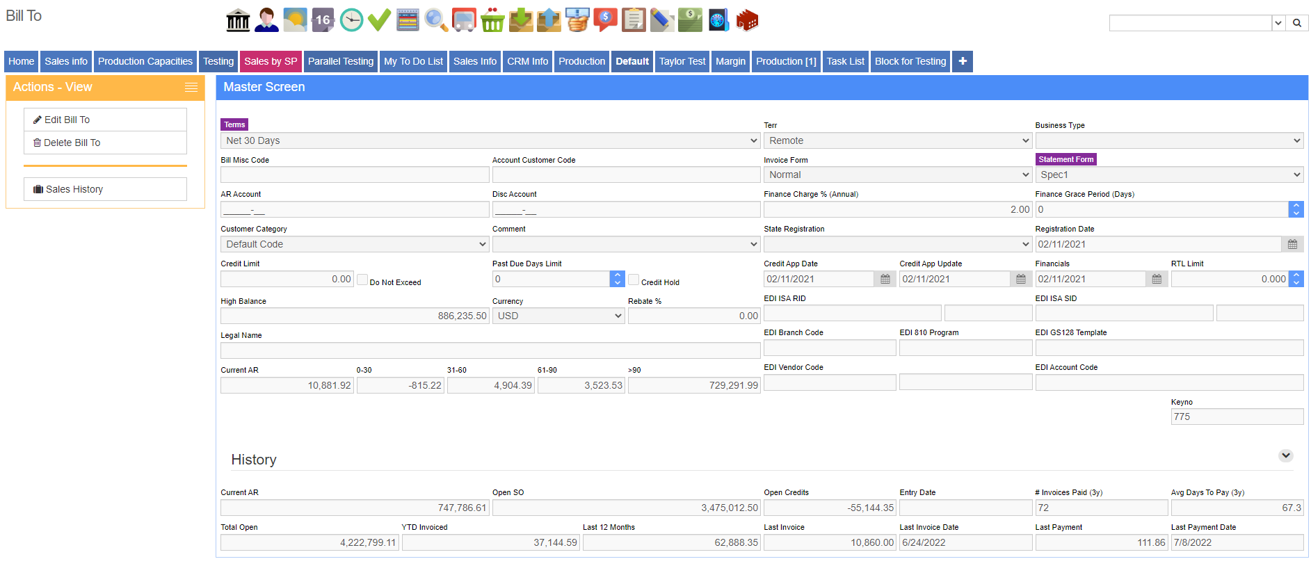Screen dimensions: 1311x566
Task: Open the My To Do List tab
Action: click(x=414, y=61)
